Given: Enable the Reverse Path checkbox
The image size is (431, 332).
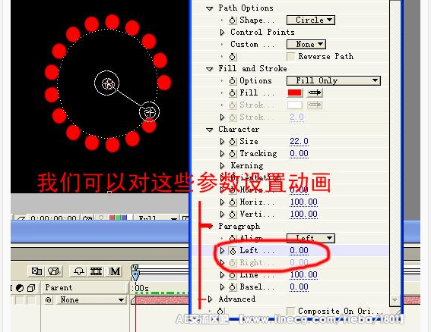Looking at the screenshot, I should [290, 57].
